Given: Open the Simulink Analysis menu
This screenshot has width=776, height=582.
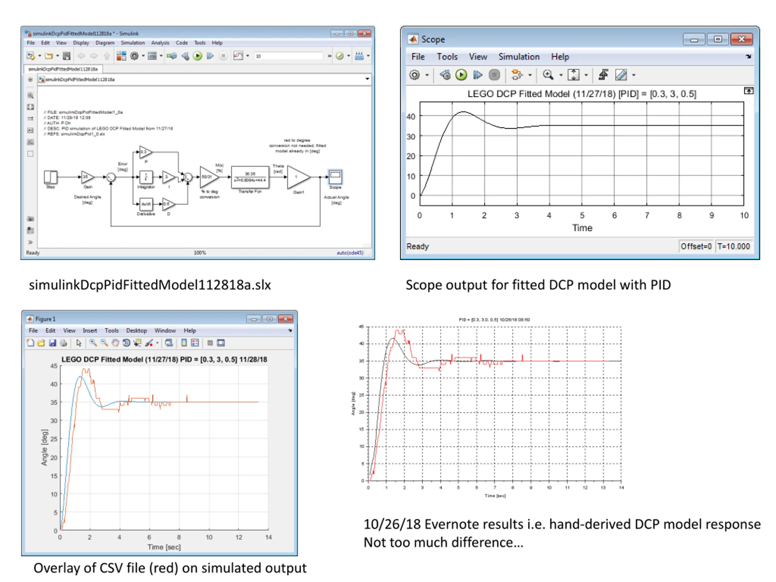Looking at the screenshot, I should coord(160,43).
